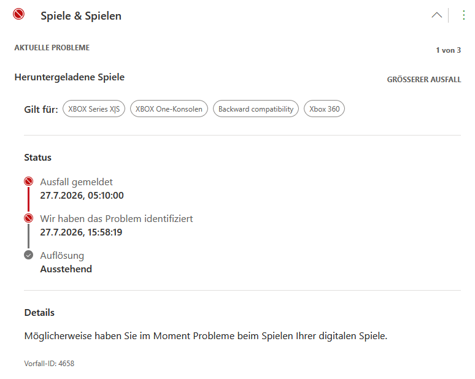The width and height of the screenshot is (475, 379).
Task: Select the Backward compatibility tag
Action: (x=256, y=109)
